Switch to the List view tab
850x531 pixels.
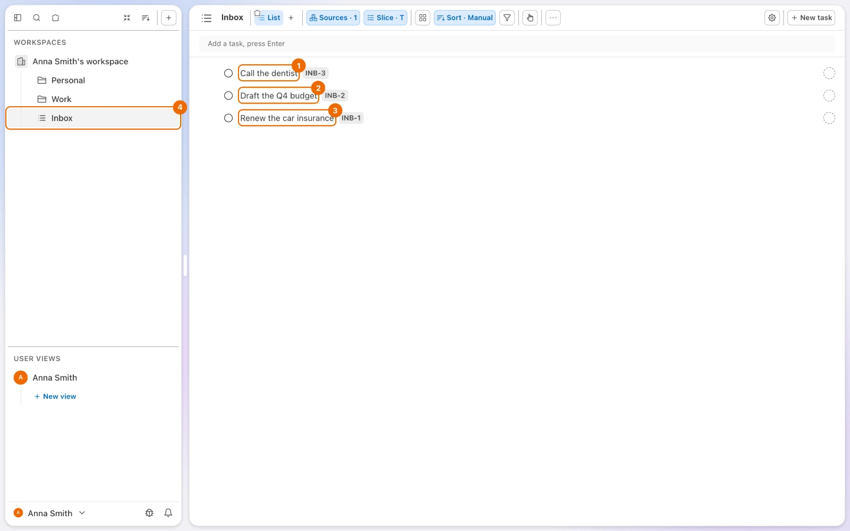(269, 18)
